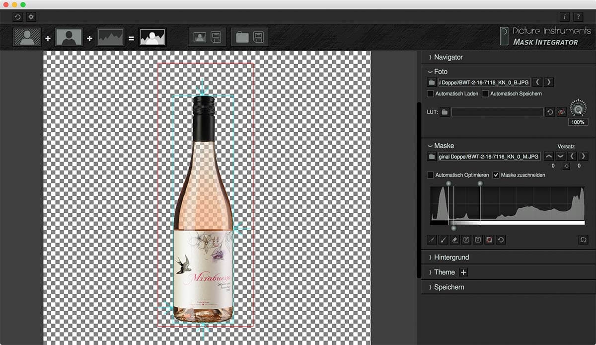The width and height of the screenshot is (596, 345).
Task: Open settings with the gear icon
Action: (x=31, y=17)
